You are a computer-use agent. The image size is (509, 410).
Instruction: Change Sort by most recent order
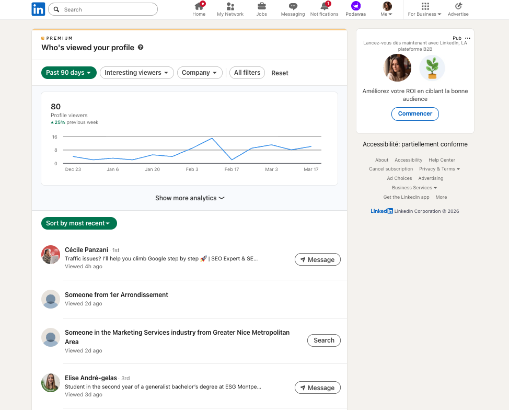click(x=79, y=223)
